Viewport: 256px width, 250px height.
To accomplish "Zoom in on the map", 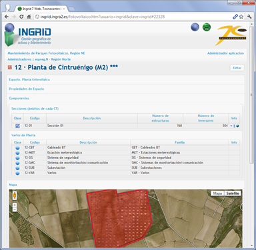I will click(x=15, y=205).
